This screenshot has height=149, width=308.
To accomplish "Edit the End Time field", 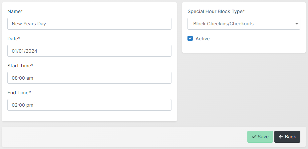I will (89, 105).
